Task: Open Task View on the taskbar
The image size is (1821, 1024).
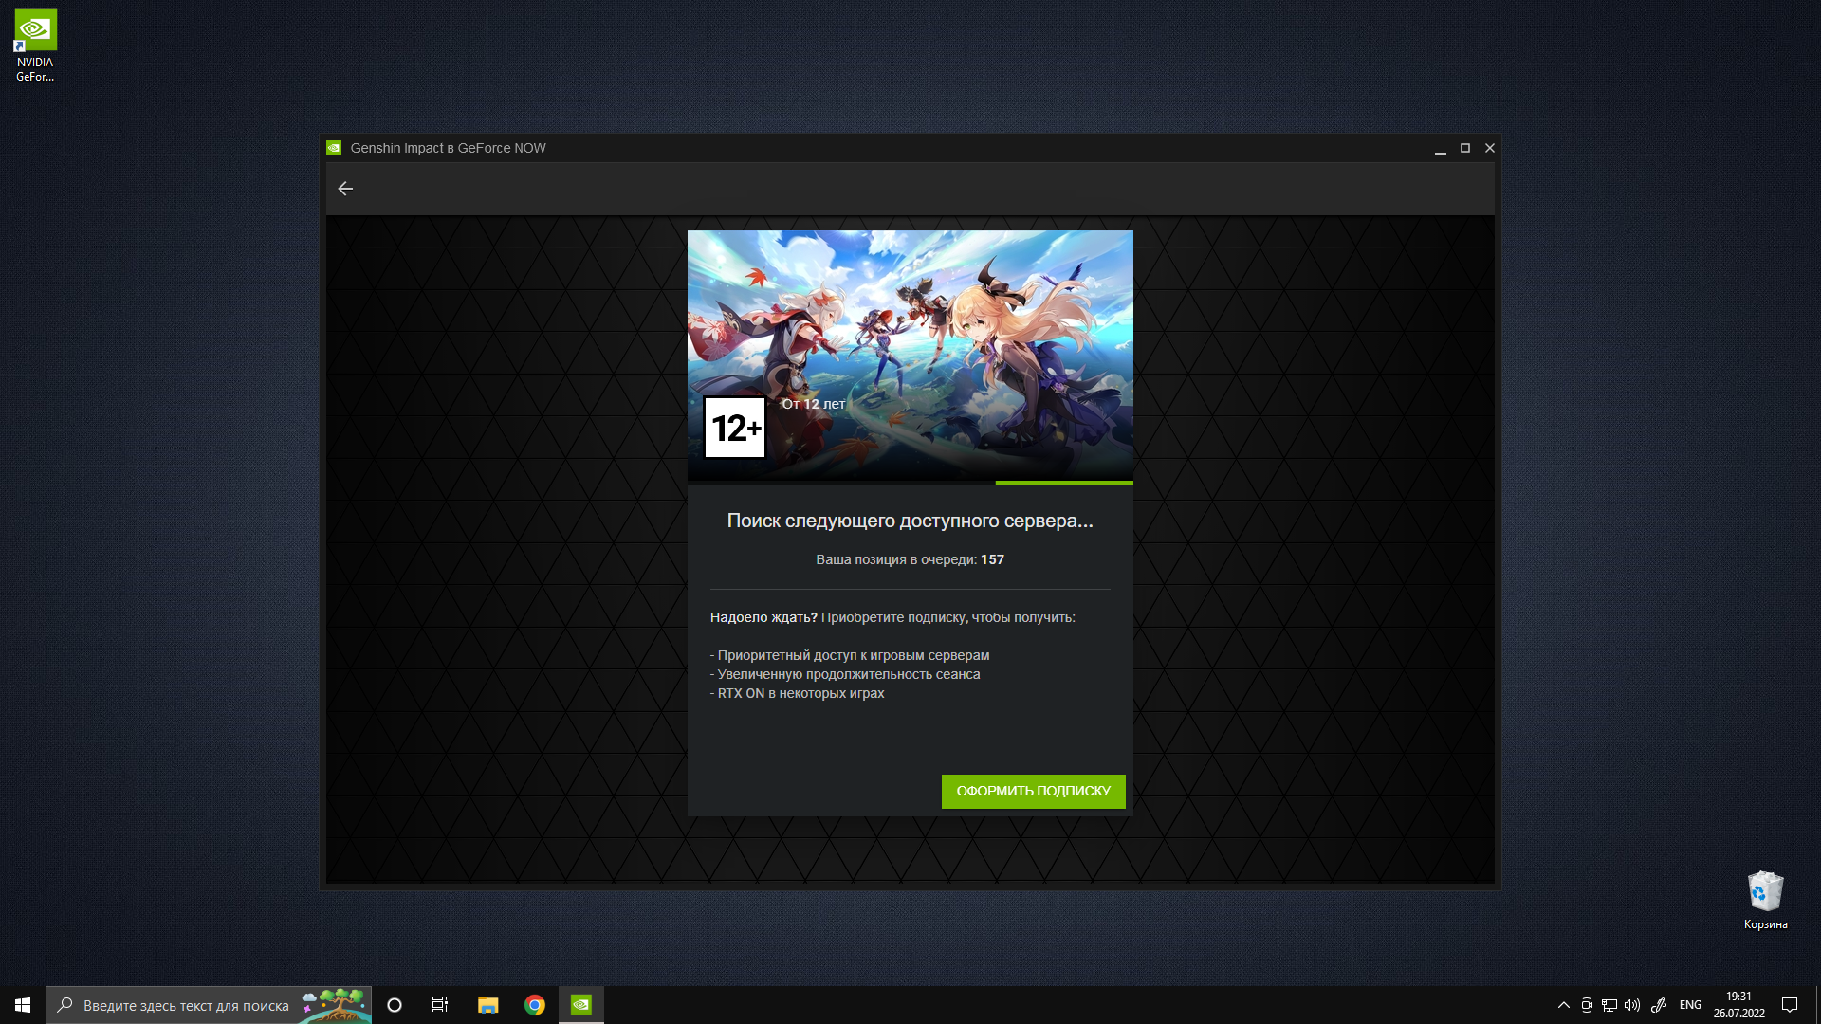Action: (440, 1005)
